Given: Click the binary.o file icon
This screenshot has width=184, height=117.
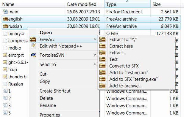Looking at the screenshot, I should (x=5, y=34).
